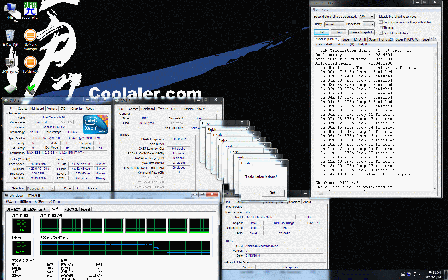Open the Calculate(C) menu in Super PI
Viewport: 448px width, 280px height.
325,44
